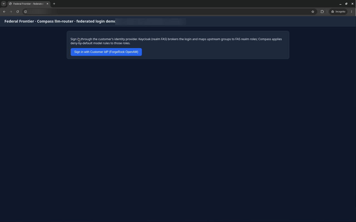Select the Federal Frontier browser tab
The height and width of the screenshot is (222, 356).
[28, 4]
